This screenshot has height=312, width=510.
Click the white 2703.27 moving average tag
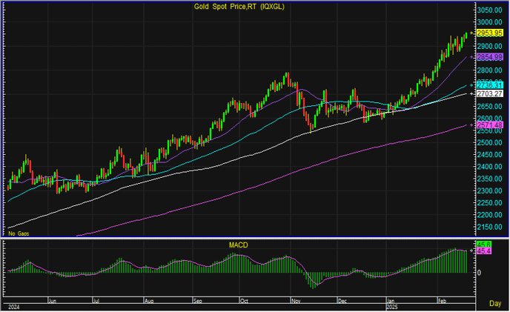pyautogui.click(x=490, y=94)
